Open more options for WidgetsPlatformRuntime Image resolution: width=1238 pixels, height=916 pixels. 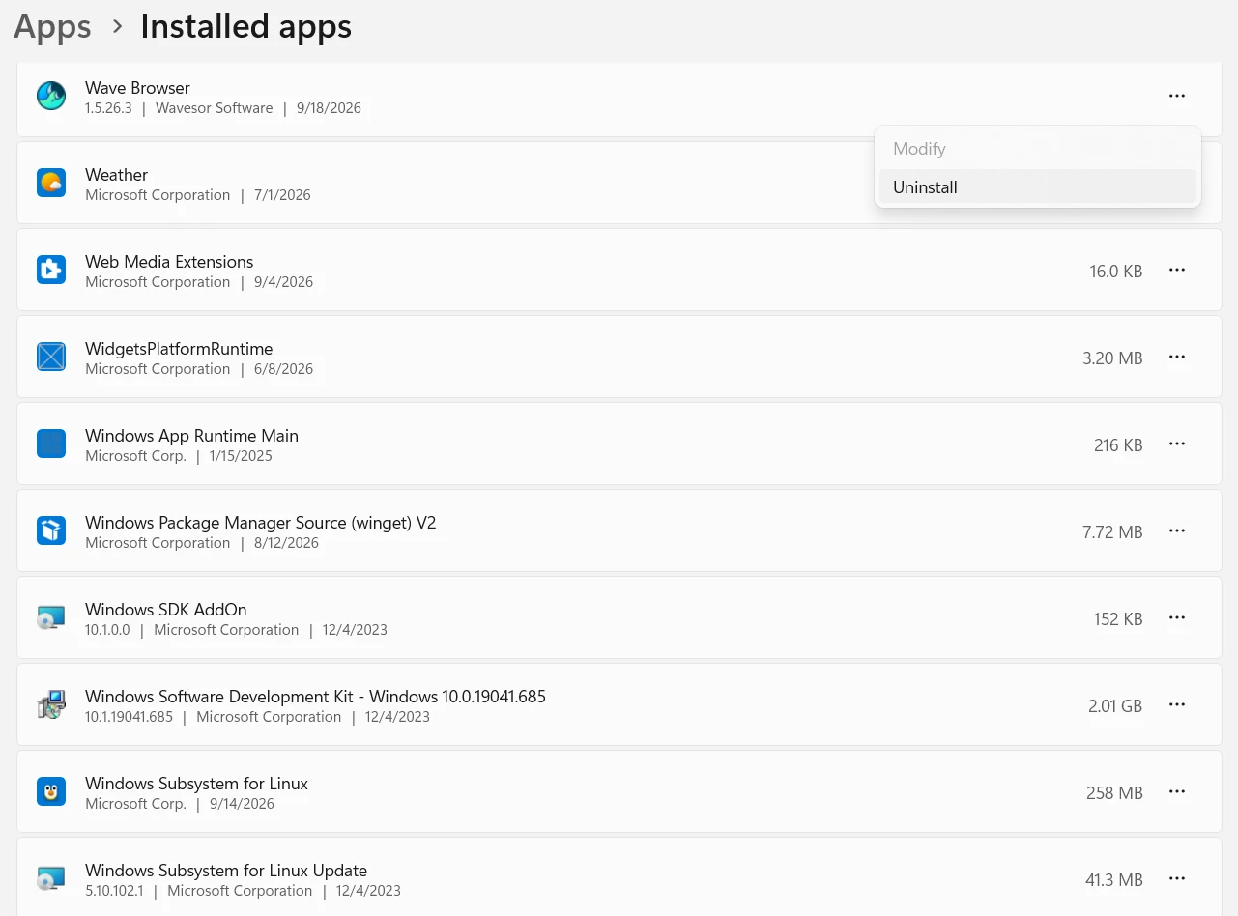click(1176, 357)
